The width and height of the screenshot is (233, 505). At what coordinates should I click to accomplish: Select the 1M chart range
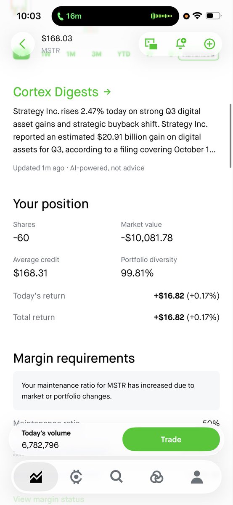71,54
